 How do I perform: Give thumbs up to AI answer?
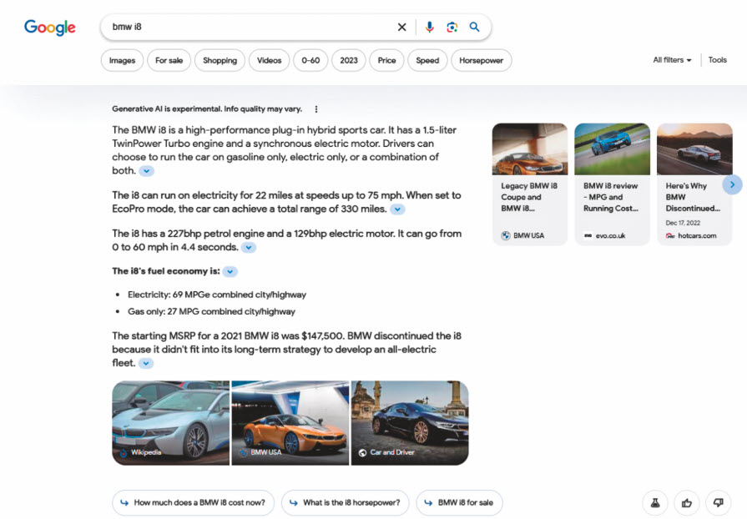coord(687,502)
